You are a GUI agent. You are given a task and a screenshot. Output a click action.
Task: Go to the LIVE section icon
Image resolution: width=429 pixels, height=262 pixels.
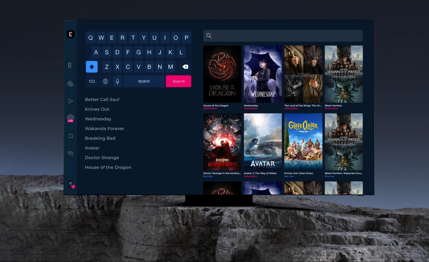coord(71,118)
